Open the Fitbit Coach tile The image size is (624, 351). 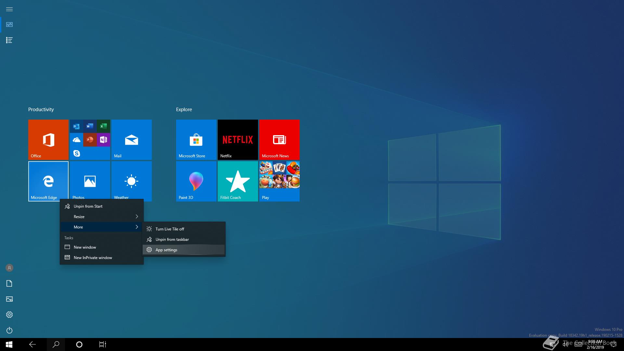click(x=238, y=181)
